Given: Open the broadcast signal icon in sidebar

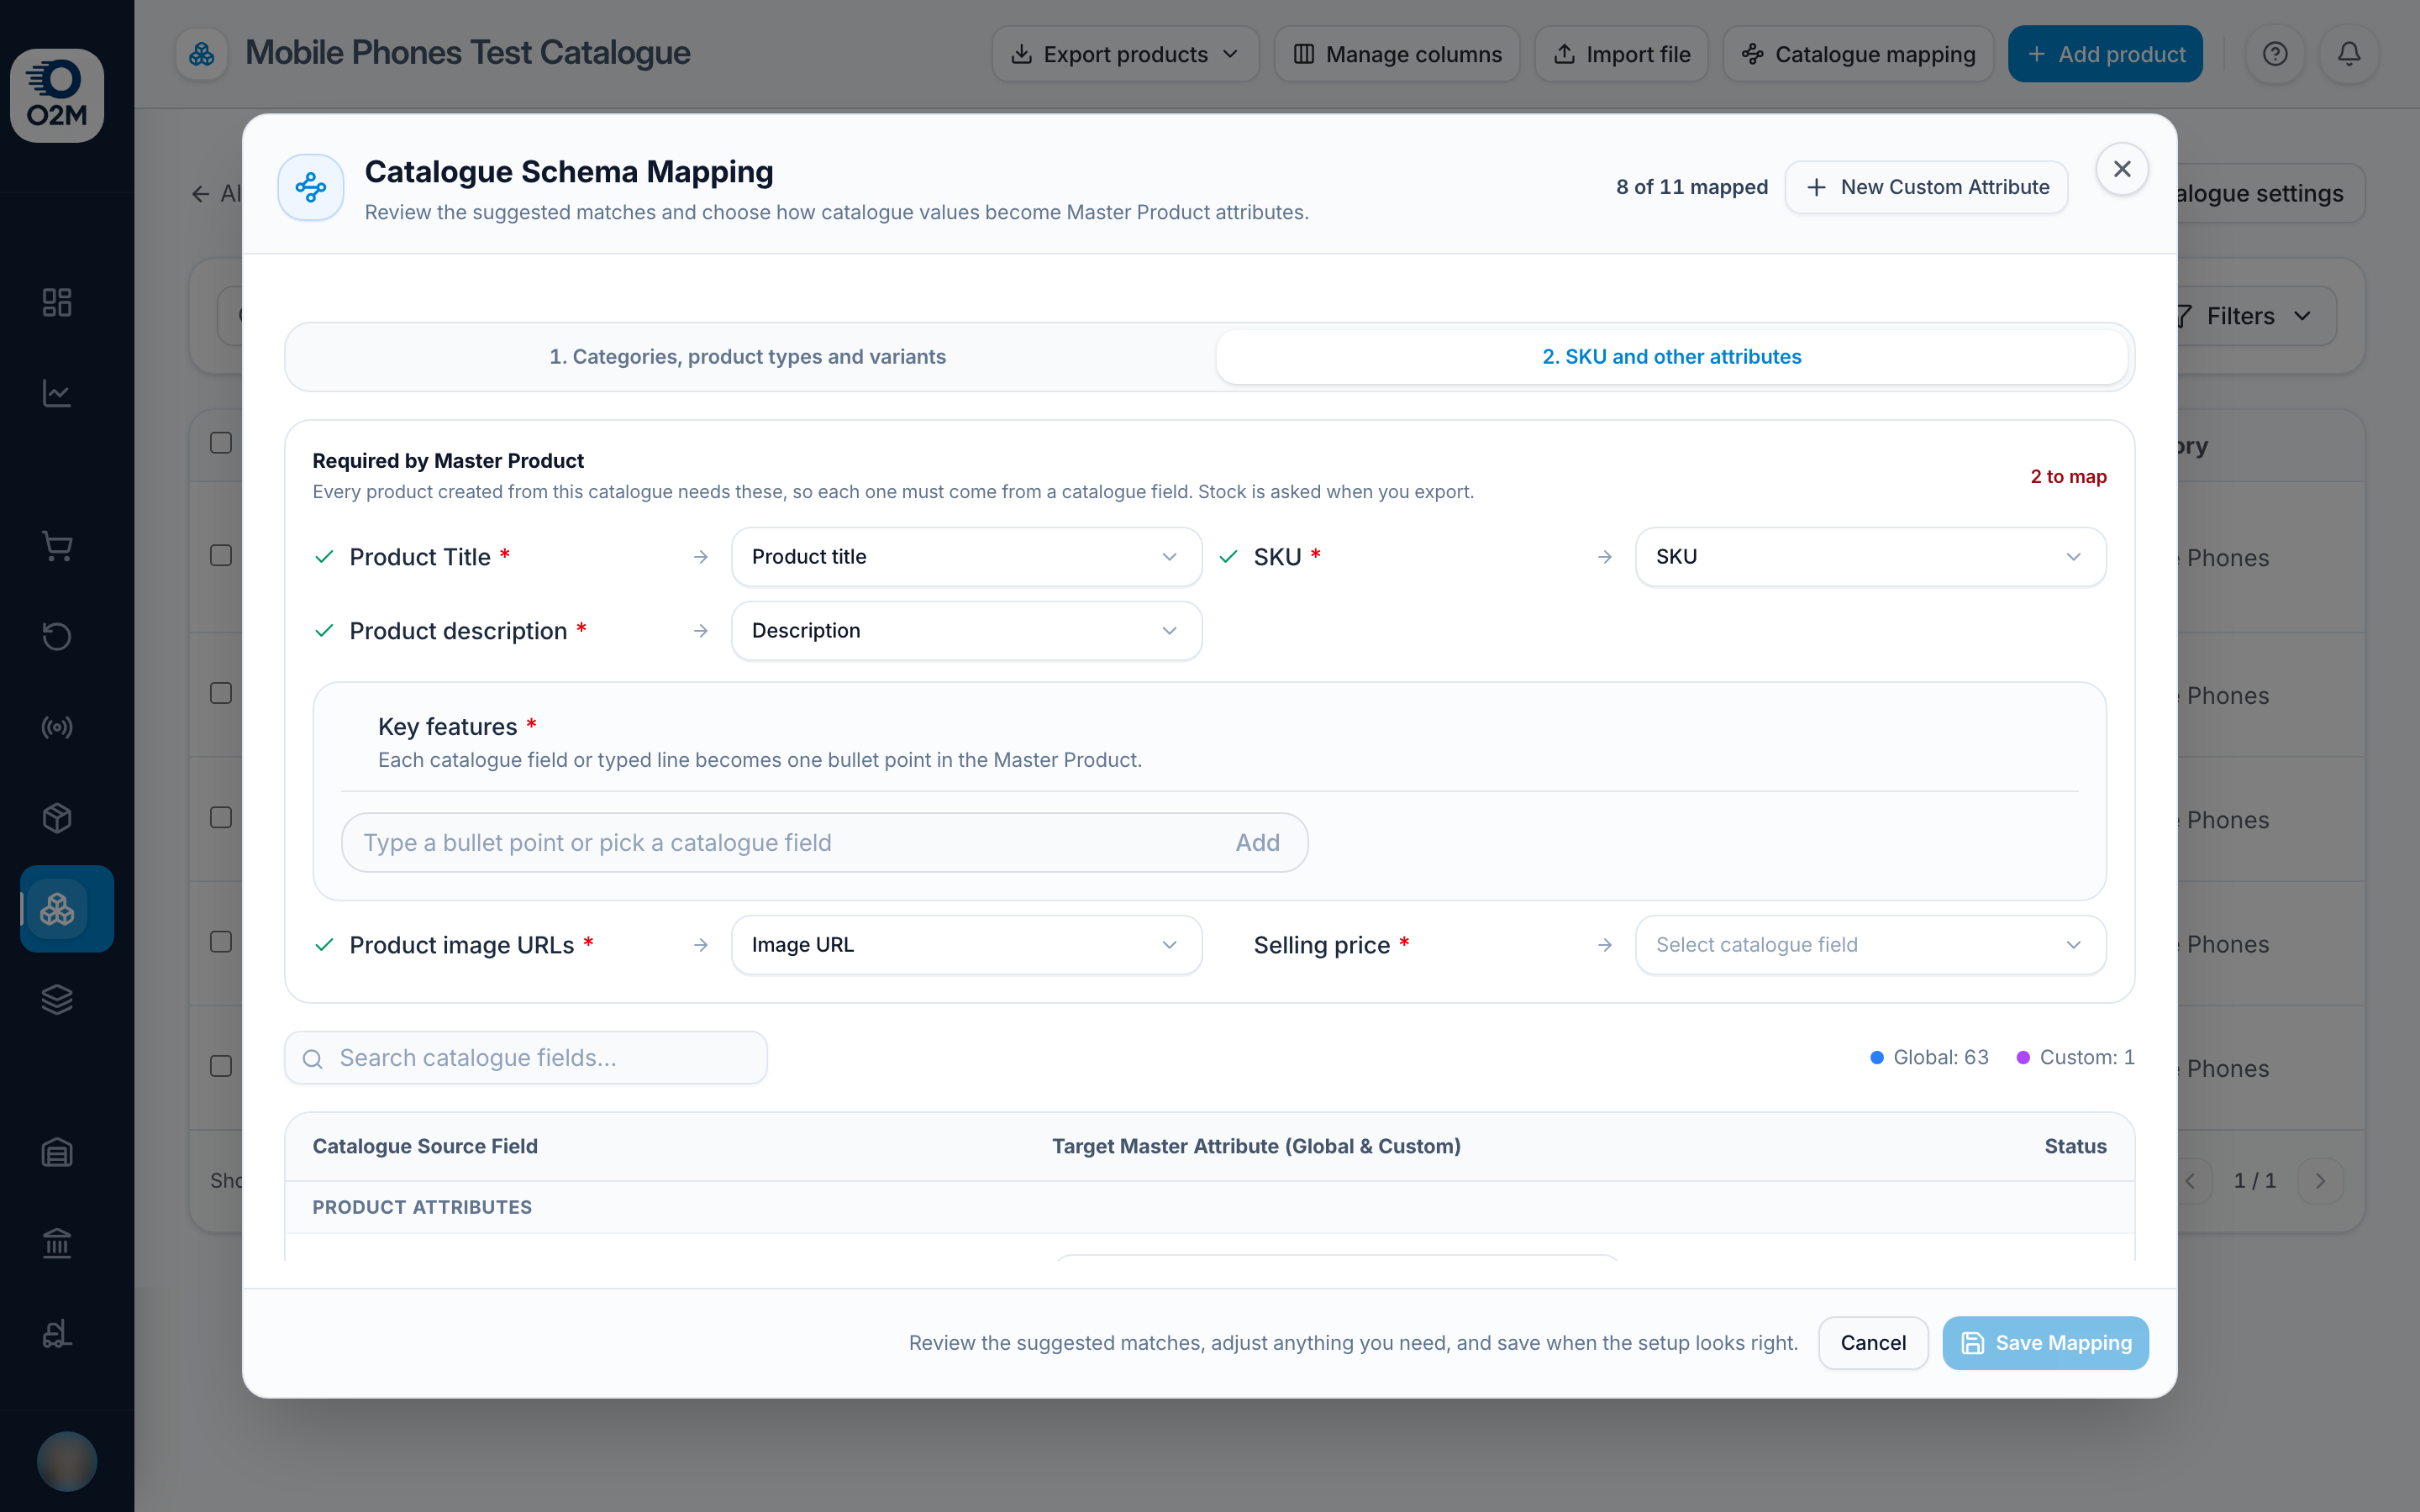Looking at the screenshot, I should 57,727.
